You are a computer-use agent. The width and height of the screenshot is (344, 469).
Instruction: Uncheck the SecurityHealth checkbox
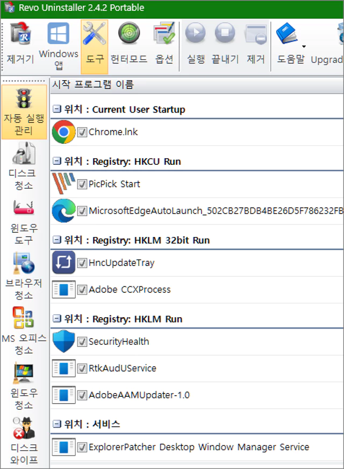coord(82,341)
